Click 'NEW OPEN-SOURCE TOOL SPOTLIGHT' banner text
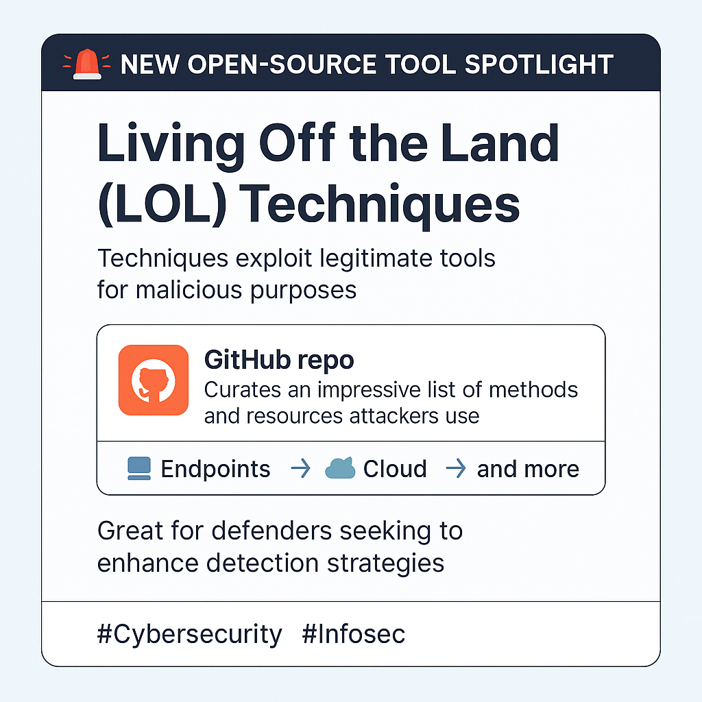This screenshot has width=702, height=702. point(367,64)
